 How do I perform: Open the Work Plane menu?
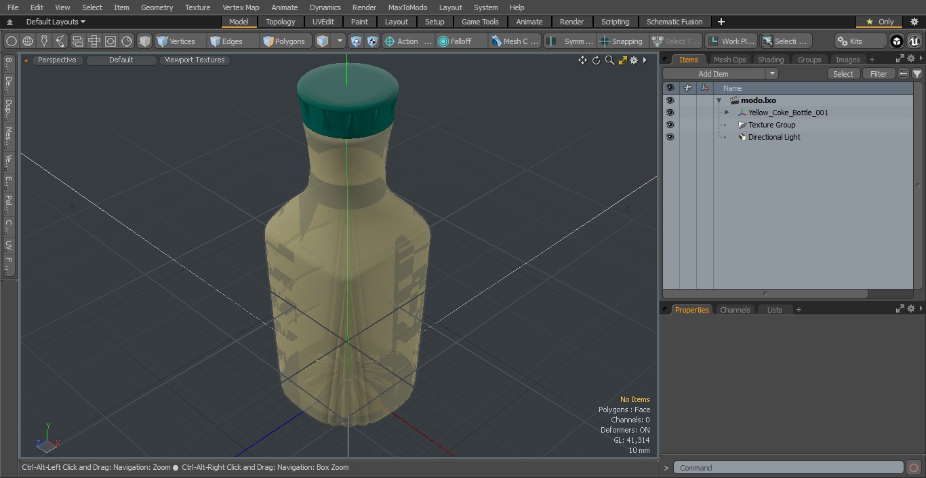tap(731, 41)
